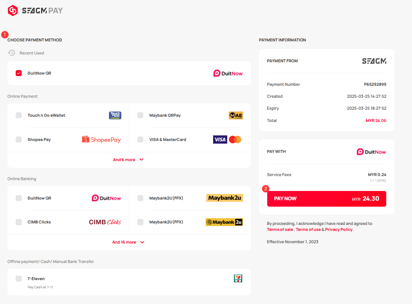Open the Terms of sale link
Viewport: 412px width, 304px height.
[x=280, y=229]
